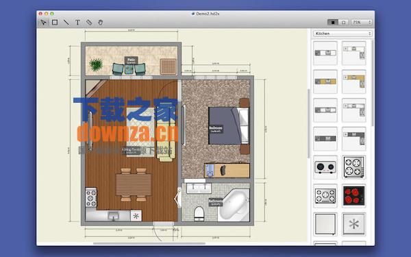
Task: Select the line drawing tool
Action: point(66,23)
